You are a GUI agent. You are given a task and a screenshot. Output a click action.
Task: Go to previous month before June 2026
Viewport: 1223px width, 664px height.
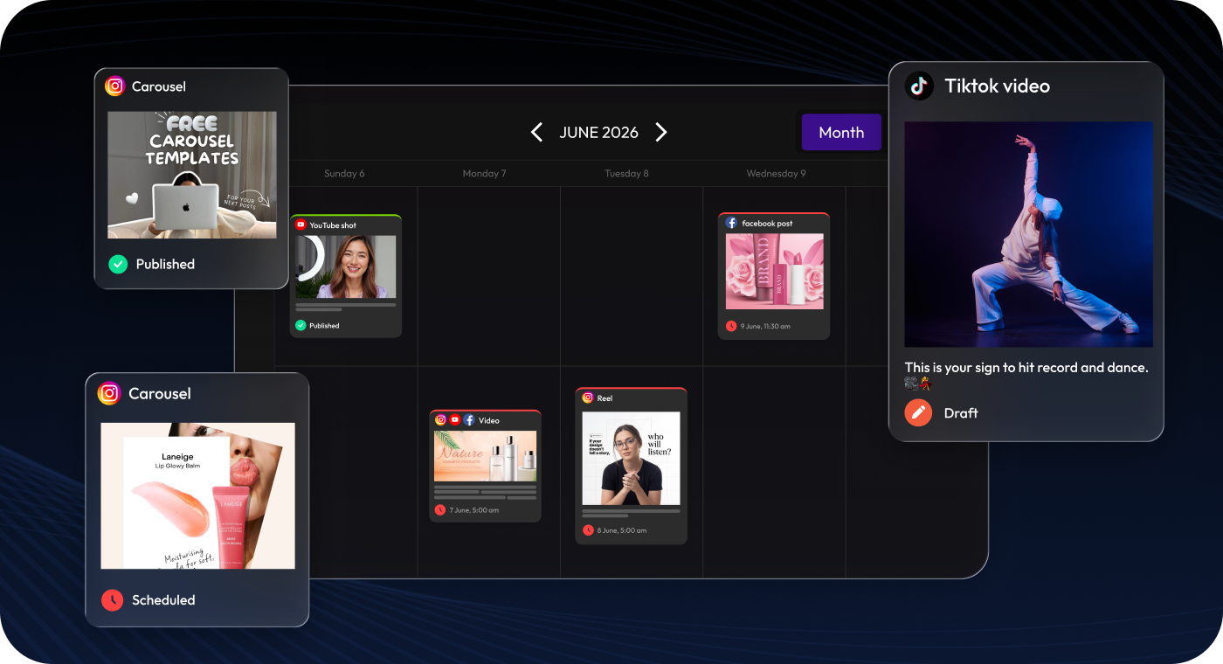(x=536, y=133)
